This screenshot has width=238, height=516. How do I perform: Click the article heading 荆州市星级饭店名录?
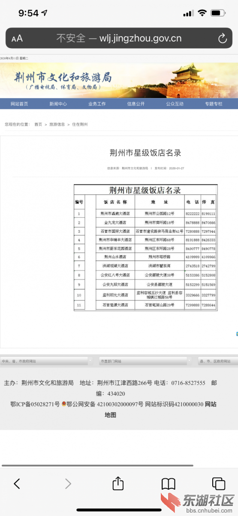(145, 153)
